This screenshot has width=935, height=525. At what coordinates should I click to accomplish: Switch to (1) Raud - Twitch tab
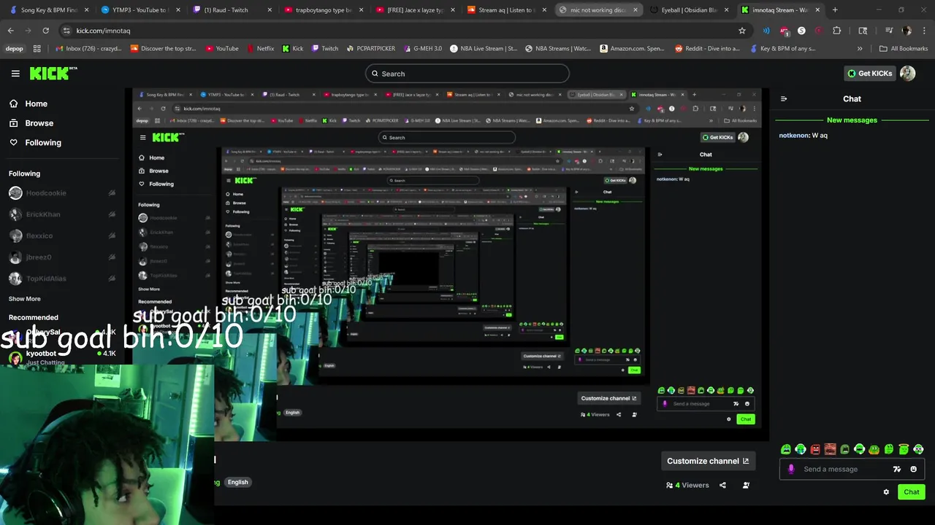[x=232, y=10]
